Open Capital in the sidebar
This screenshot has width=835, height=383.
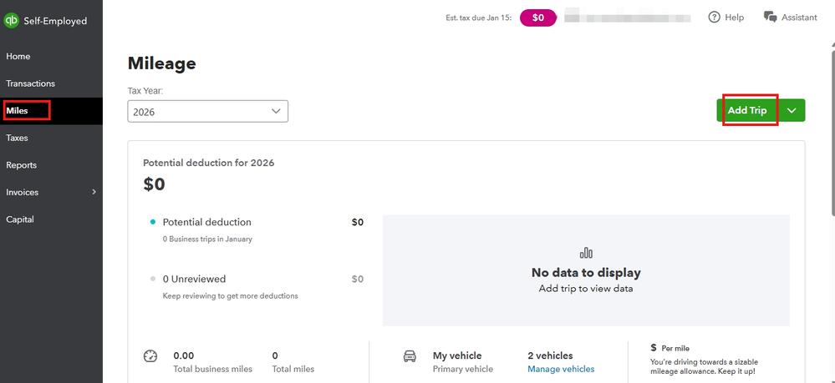(20, 219)
